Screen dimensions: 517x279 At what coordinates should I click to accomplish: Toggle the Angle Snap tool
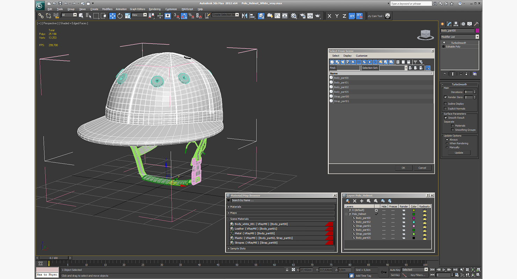tap(184, 16)
